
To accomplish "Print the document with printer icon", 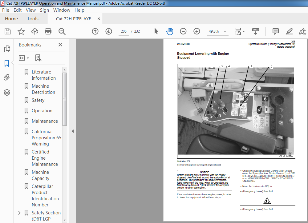I will (48, 31).
